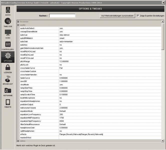
Task: Select the pitchLock setting
Action: 90,65
